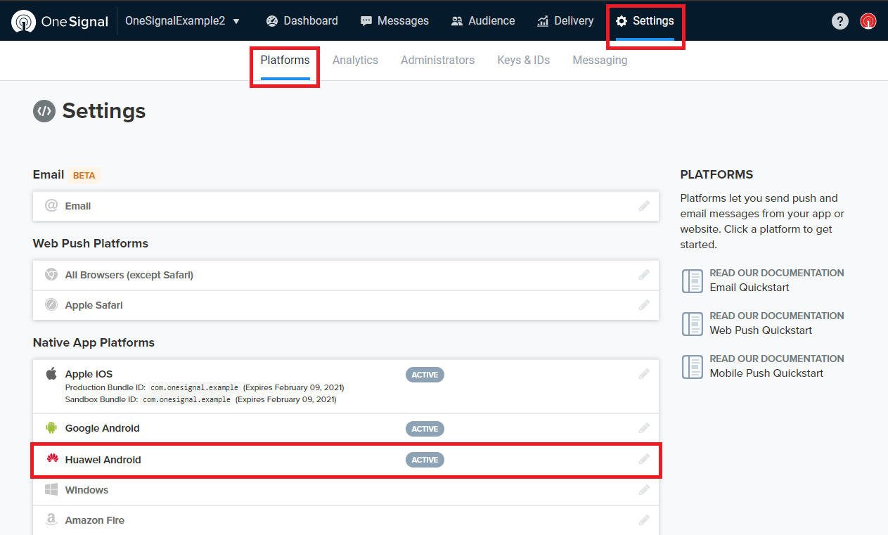This screenshot has width=888, height=535.
Task: Click the OneSignal logo icon
Action: click(x=24, y=21)
